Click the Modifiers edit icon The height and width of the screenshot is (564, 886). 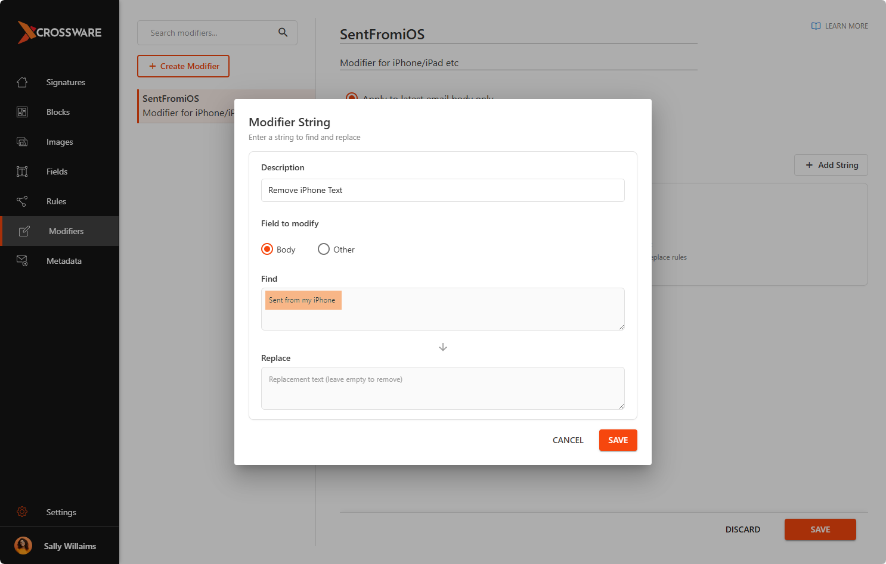[24, 231]
